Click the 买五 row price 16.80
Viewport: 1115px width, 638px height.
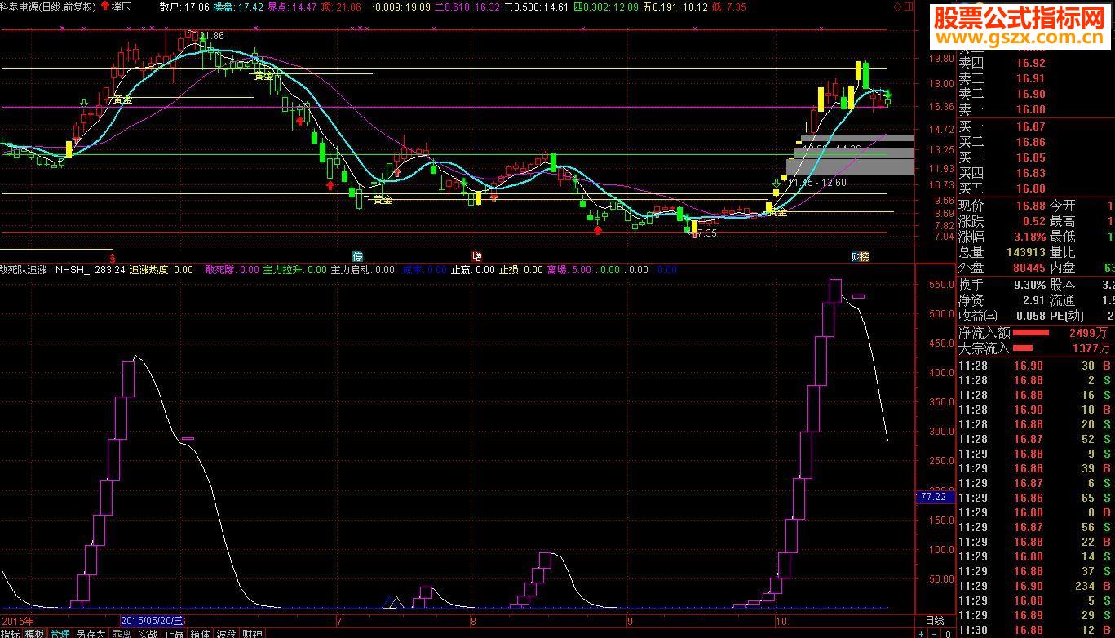(x=1029, y=189)
